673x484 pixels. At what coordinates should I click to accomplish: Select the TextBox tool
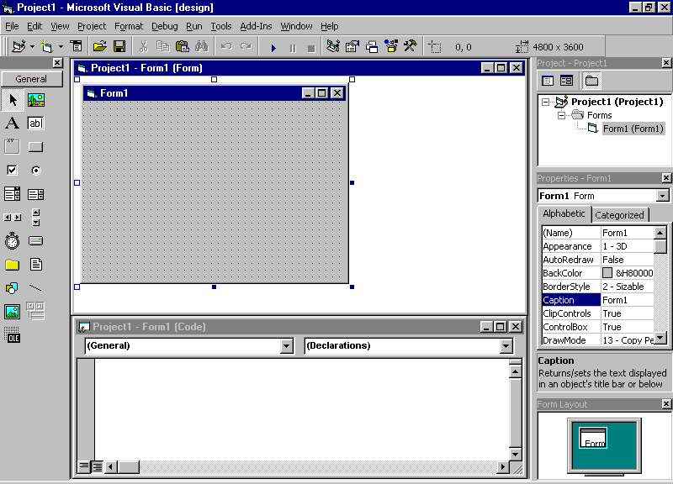coord(36,124)
